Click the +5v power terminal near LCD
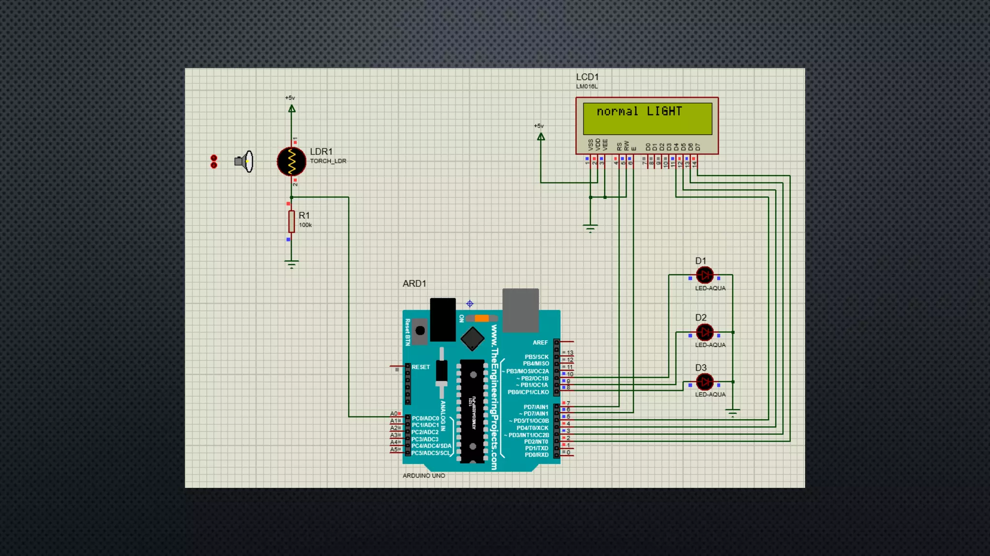Image resolution: width=990 pixels, height=556 pixels. pos(541,137)
